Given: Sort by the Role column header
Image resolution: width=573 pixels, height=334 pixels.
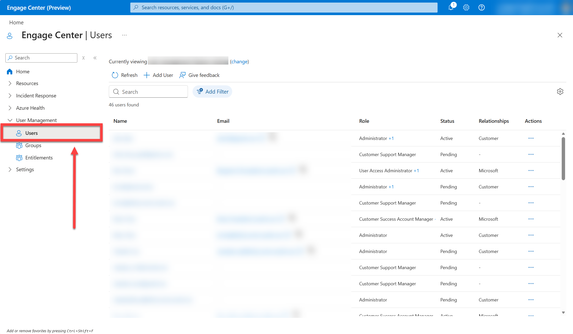Looking at the screenshot, I should pyautogui.click(x=364, y=121).
